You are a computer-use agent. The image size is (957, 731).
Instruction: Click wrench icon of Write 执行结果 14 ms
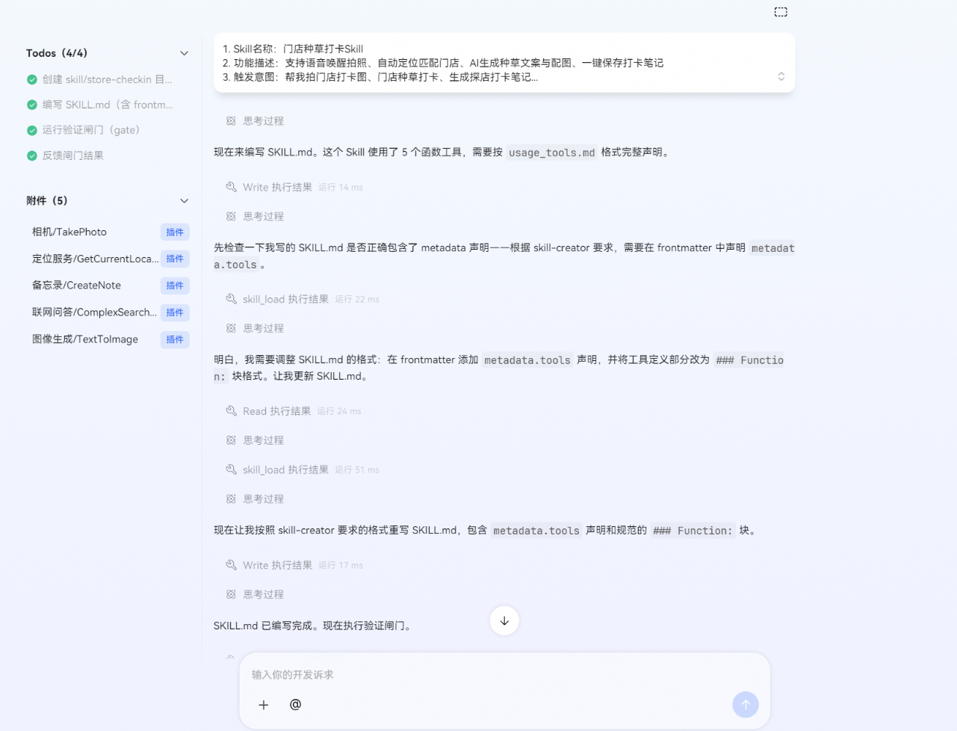pos(231,187)
